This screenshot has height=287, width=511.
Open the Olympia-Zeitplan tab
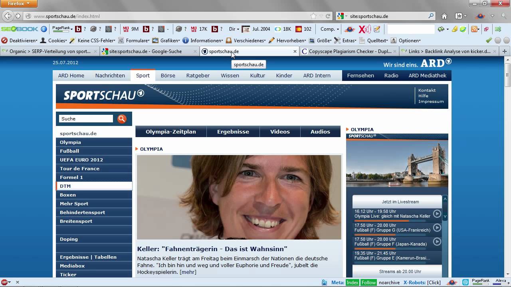tap(171, 132)
